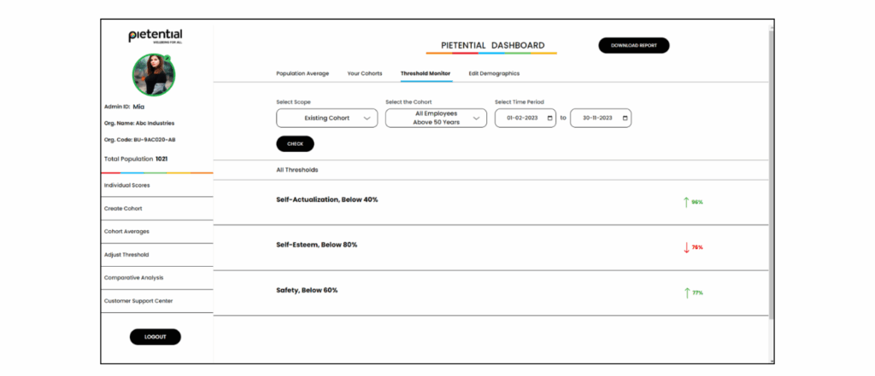Image resolution: width=875 pixels, height=376 pixels.
Task: Click Mia's profile avatar picture
Action: click(154, 75)
